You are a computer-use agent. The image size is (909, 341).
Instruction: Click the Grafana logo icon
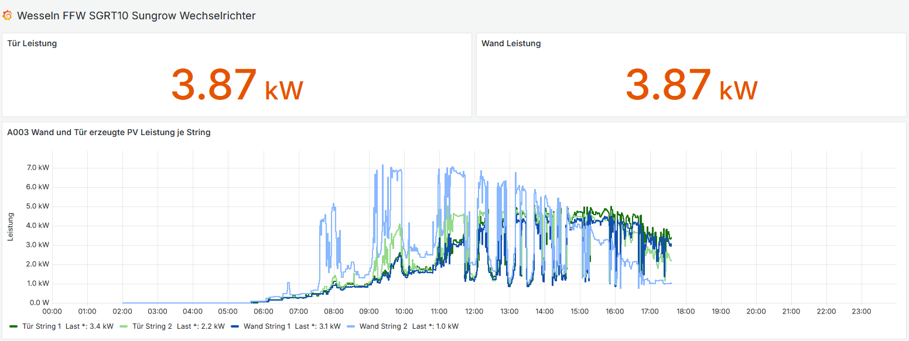8,16
